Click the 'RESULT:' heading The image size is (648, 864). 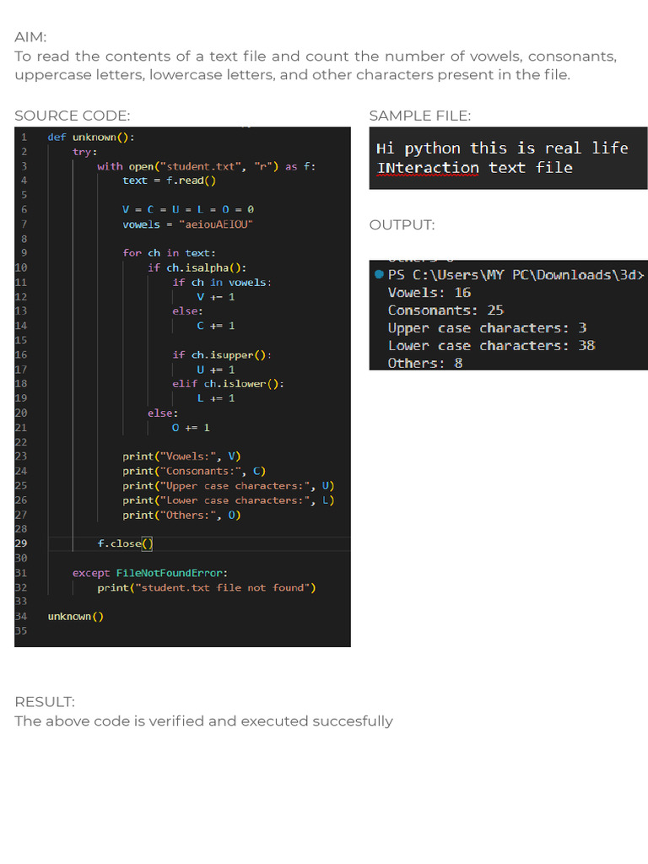point(45,702)
